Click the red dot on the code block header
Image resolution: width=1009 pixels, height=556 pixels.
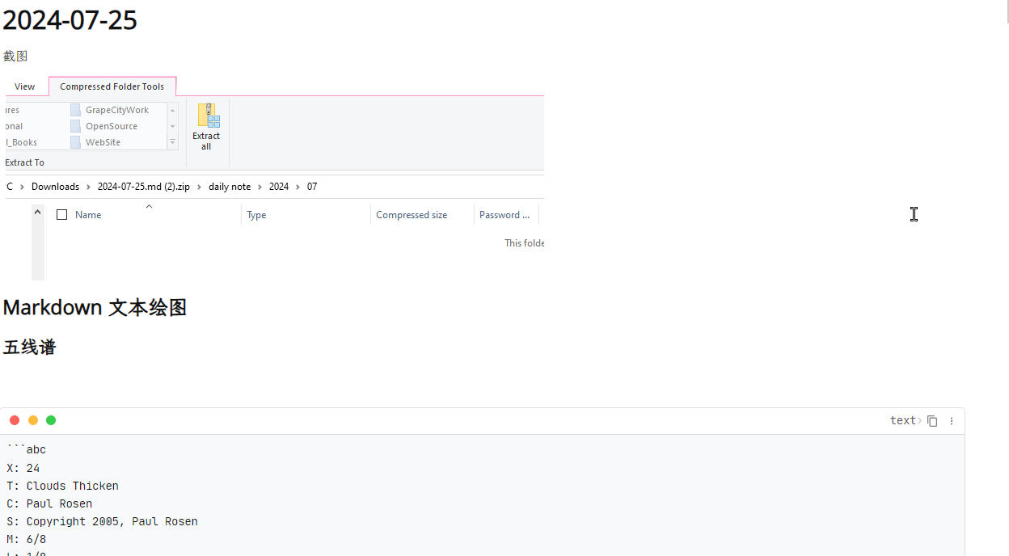(x=15, y=420)
